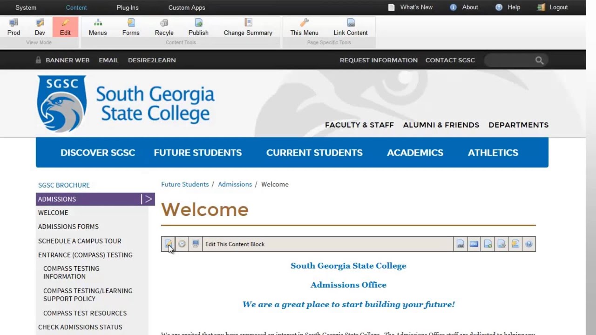Open COMPASS Testing Information link

coord(71,272)
